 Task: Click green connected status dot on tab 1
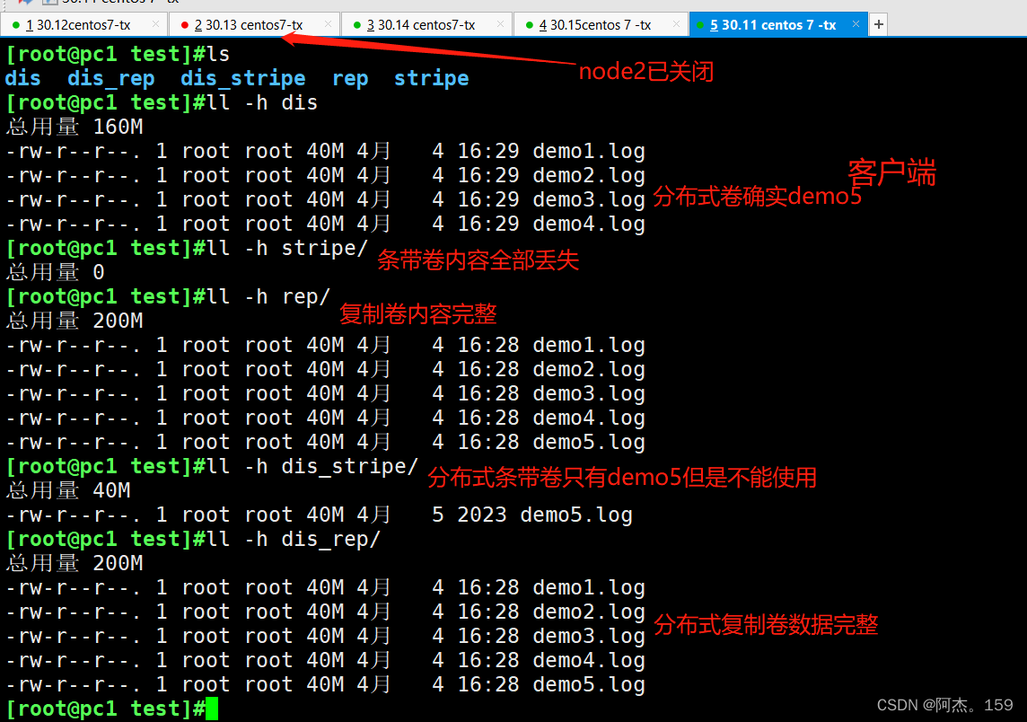click(16, 25)
